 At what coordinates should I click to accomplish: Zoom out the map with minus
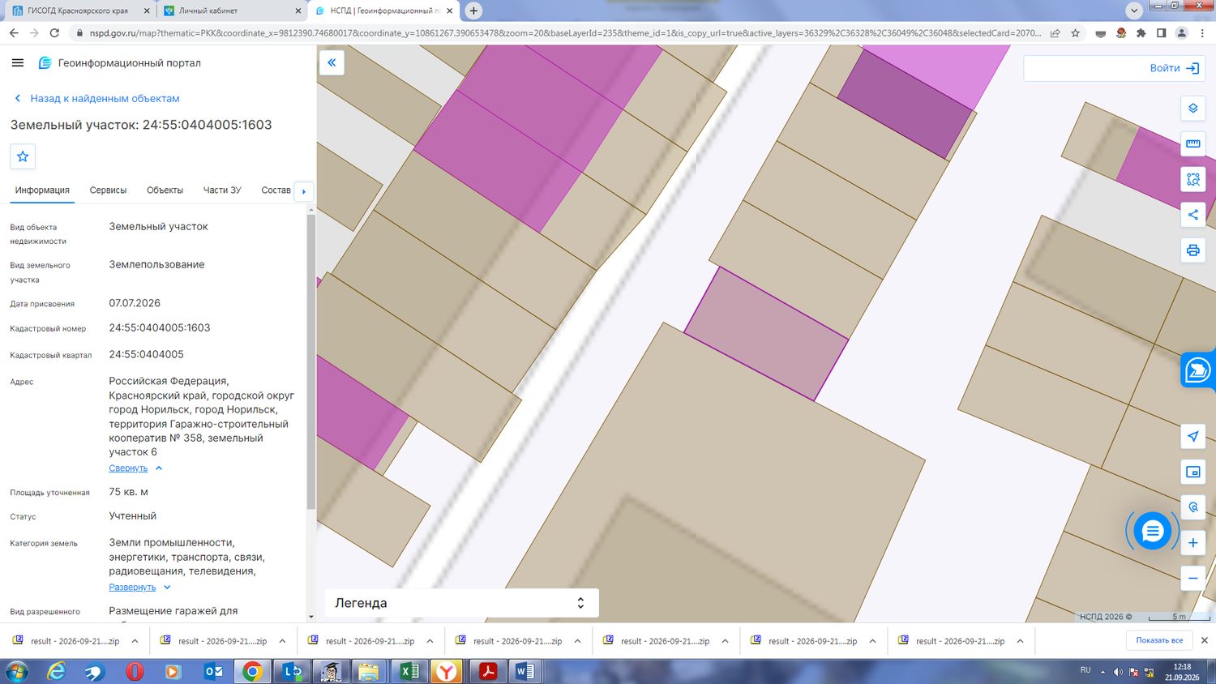click(x=1192, y=578)
